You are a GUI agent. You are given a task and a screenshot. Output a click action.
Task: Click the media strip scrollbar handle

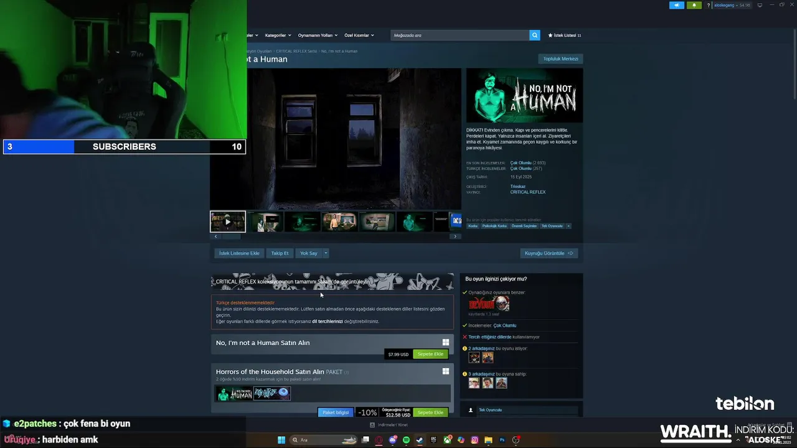232,236
